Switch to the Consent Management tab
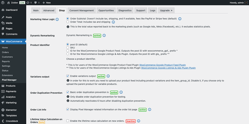The image size is (249, 124). [x=82, y=10]
